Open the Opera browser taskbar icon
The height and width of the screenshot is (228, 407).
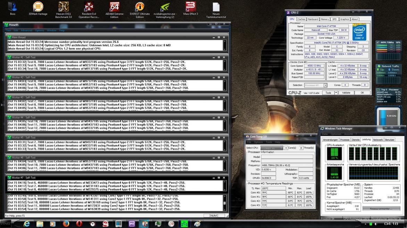[79, 224]
